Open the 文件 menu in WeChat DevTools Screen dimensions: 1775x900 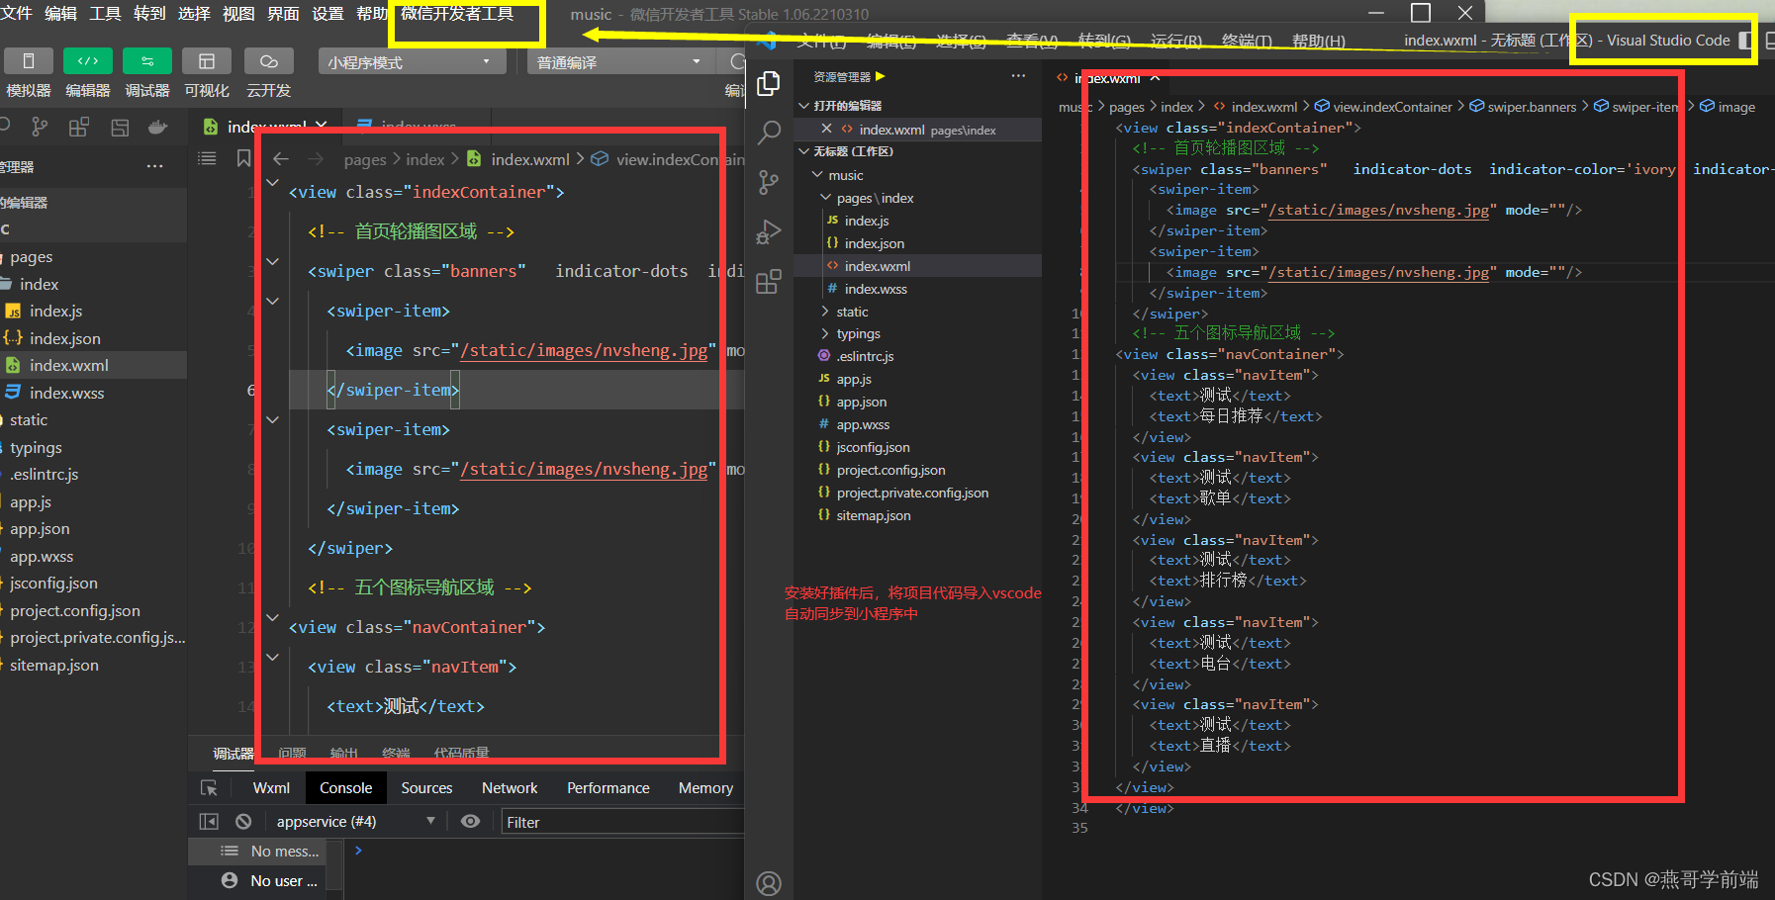coord(15,13)
